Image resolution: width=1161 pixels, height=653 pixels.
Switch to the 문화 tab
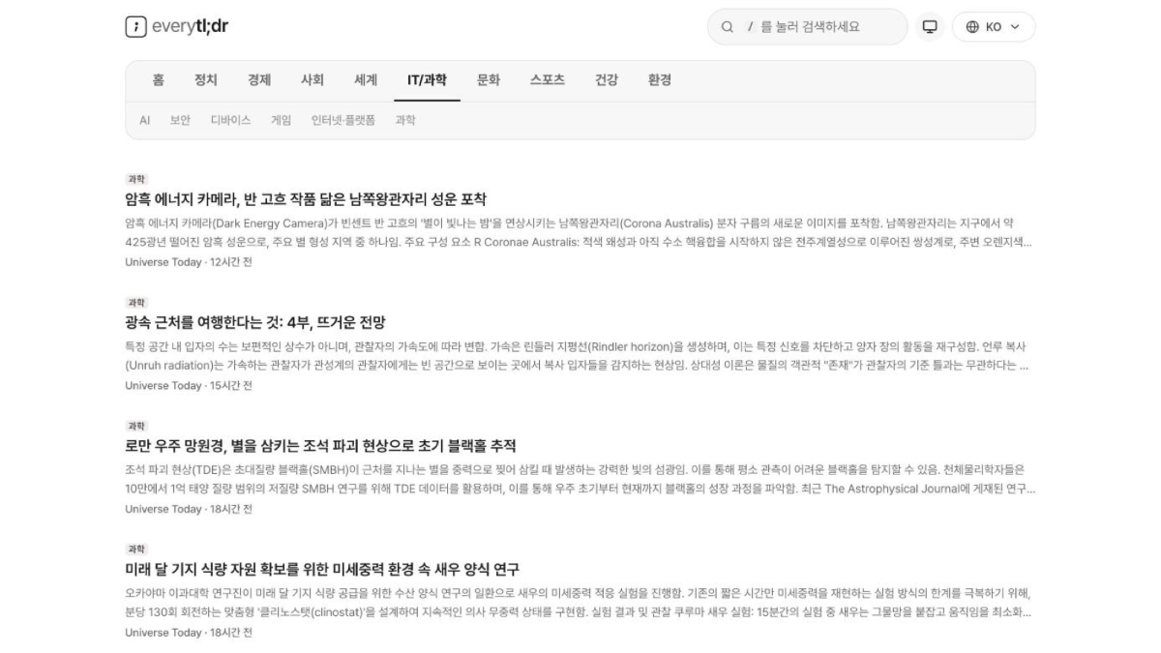click(x=489, y=80)
